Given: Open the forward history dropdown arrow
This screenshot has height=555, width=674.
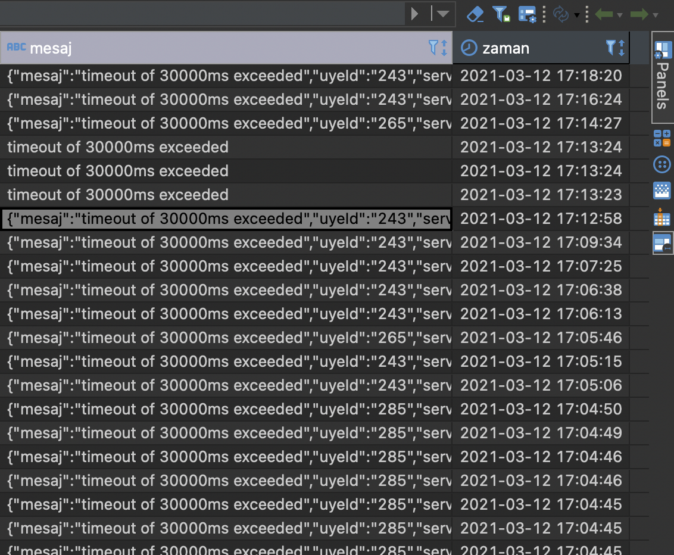Looking at the screenshot, I should pyautogui.click(x=655, y=15).
